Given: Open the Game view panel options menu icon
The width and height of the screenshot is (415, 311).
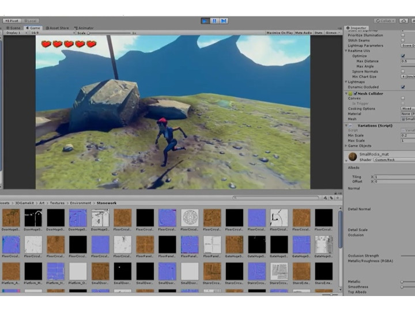Looking at the screenshot, I should tap(340, 28).
